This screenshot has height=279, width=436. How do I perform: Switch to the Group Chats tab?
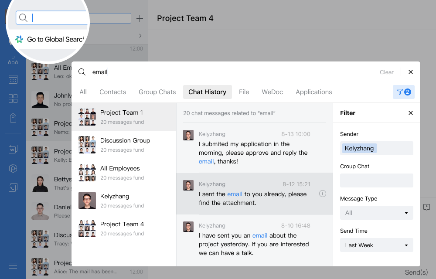[157, 92]
